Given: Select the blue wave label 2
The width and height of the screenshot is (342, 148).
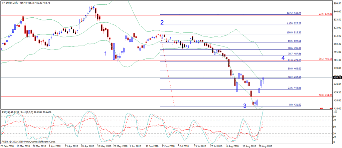Looking at the screenshot, I should click(162, 23).
